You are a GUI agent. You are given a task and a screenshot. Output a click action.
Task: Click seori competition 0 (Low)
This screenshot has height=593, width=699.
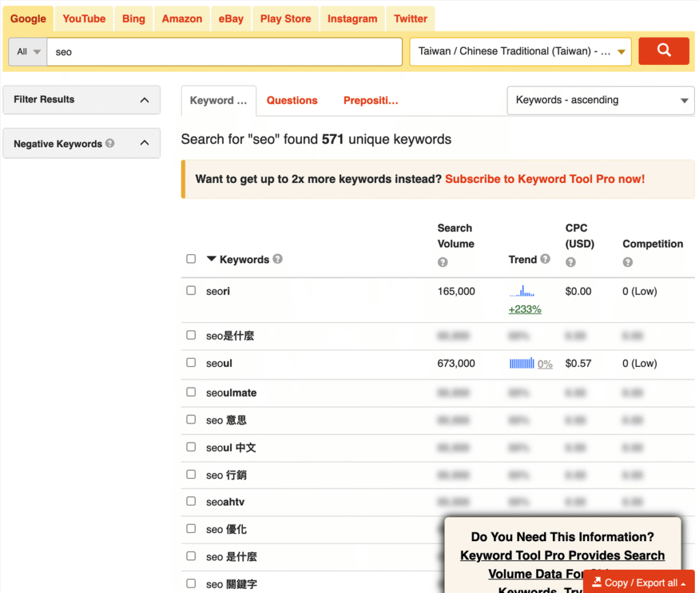(640, 291)
